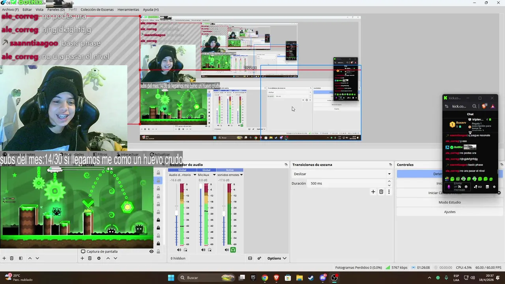Click Interactuar in source toolbar
This screenshot has width=505, height=284.
click(127, 155)
